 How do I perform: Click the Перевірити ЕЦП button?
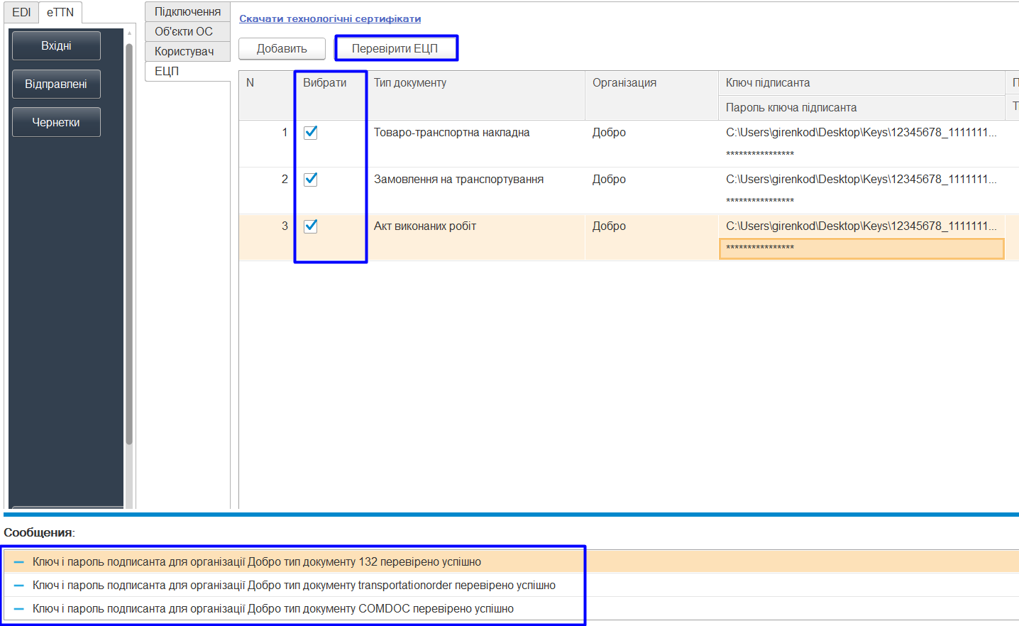(x=395, y=48)
